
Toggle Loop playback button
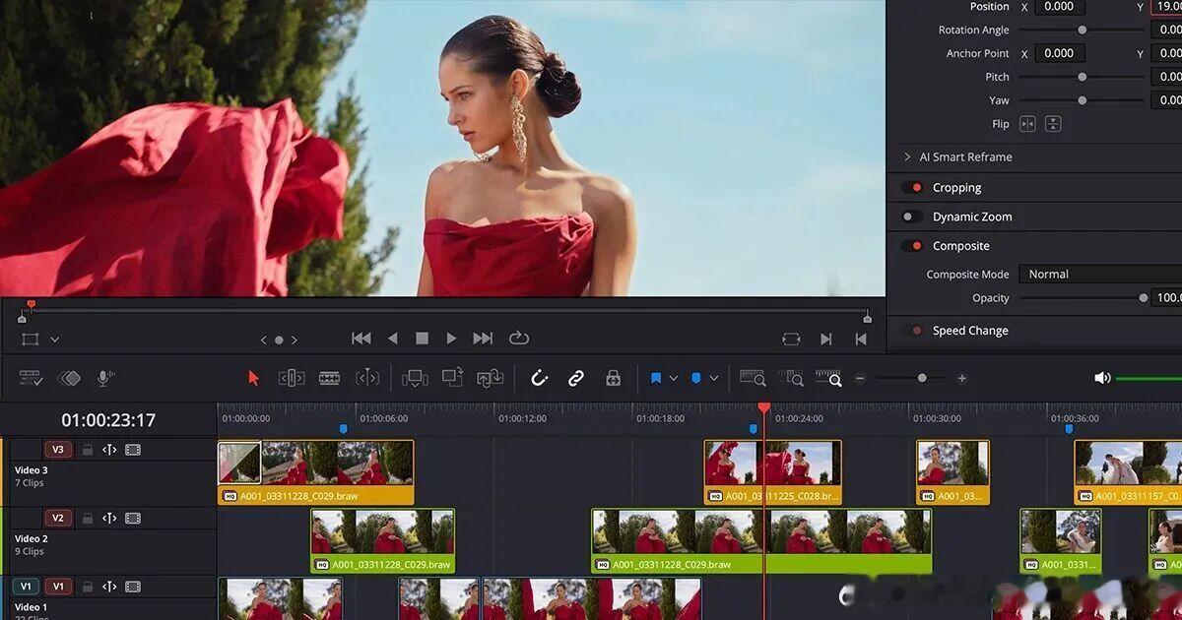click(518, 339)
